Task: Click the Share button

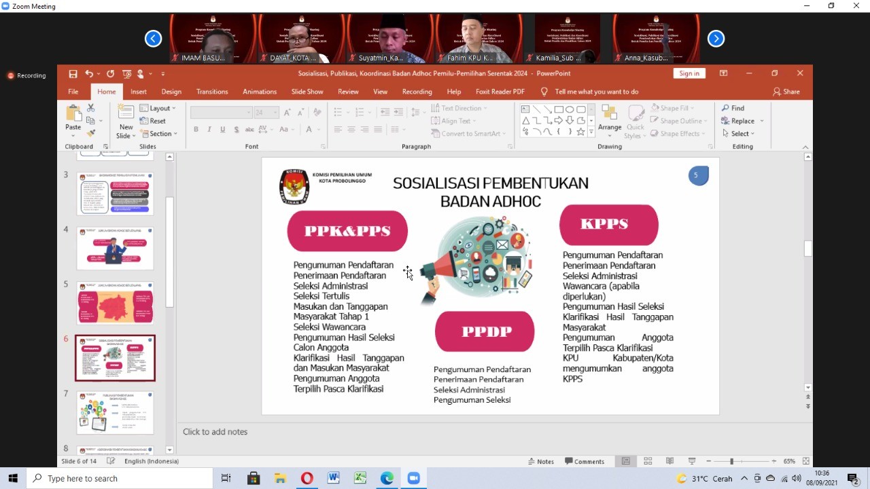Action: (786, 92)
